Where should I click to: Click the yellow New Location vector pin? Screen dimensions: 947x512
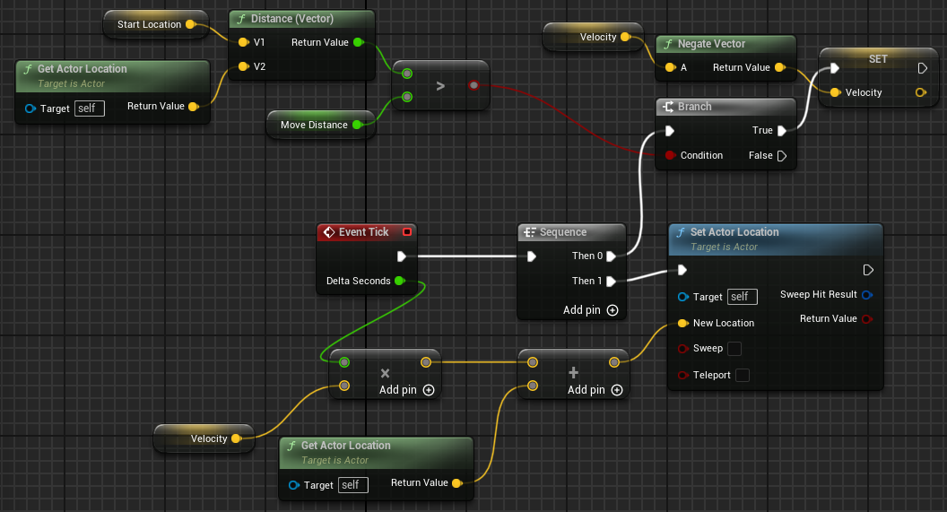tap(682, 323)
